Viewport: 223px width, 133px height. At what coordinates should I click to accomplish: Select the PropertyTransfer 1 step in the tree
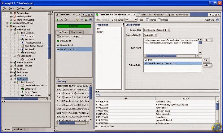(x=33, y=43)
